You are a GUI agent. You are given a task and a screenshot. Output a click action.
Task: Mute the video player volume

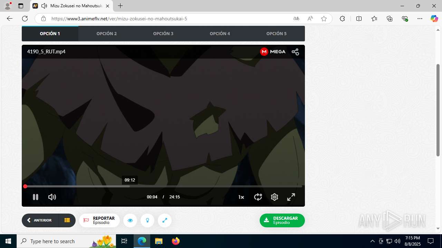pos(52,197)
